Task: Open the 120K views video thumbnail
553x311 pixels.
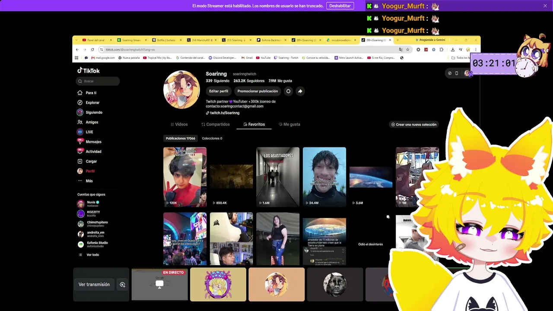Action: tap(185, 177)
